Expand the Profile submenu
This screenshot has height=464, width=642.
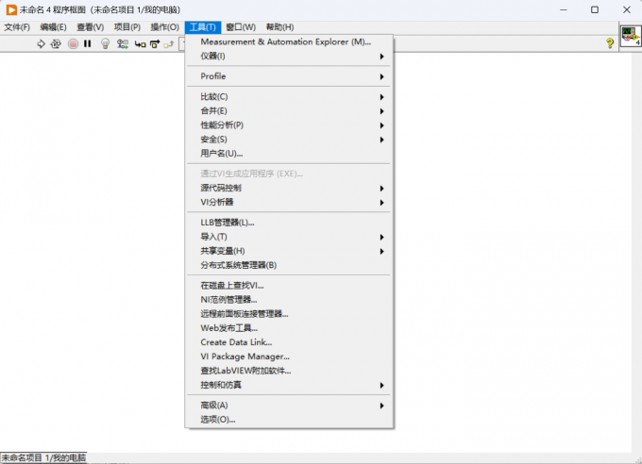pyautogui.click(x=289, y=76)
